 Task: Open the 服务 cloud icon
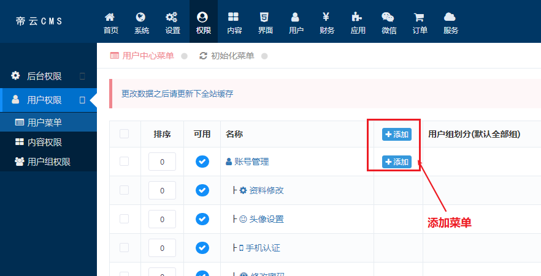tap(451, 17)
